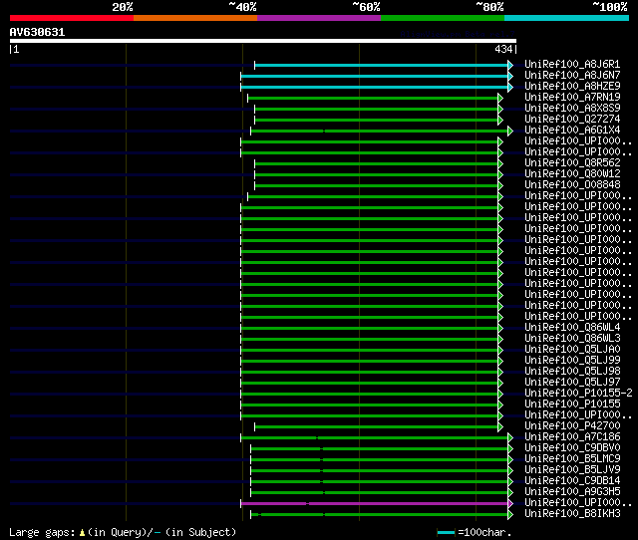Image resolution: width=638 pixels, height=540 pixels.
Task: Click the green alignment bar for UniRef100_Q80W12
Action: (x=377, y=174)
